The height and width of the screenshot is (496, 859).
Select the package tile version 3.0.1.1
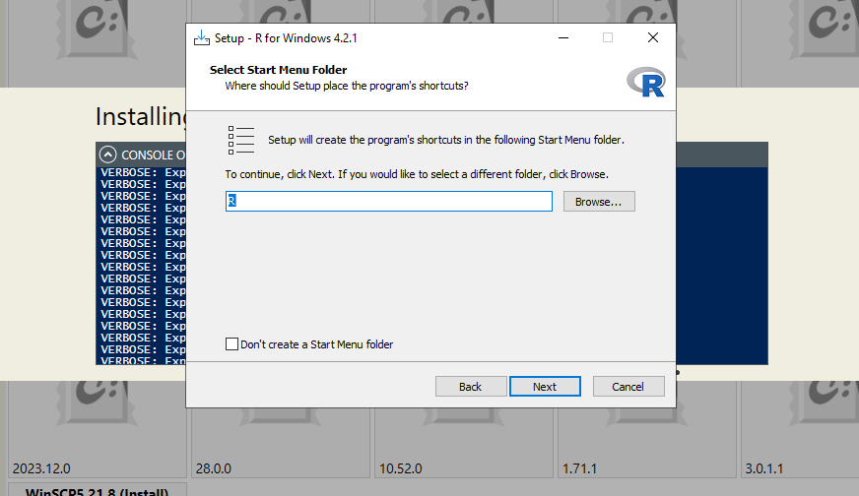(x=800, y=430)
